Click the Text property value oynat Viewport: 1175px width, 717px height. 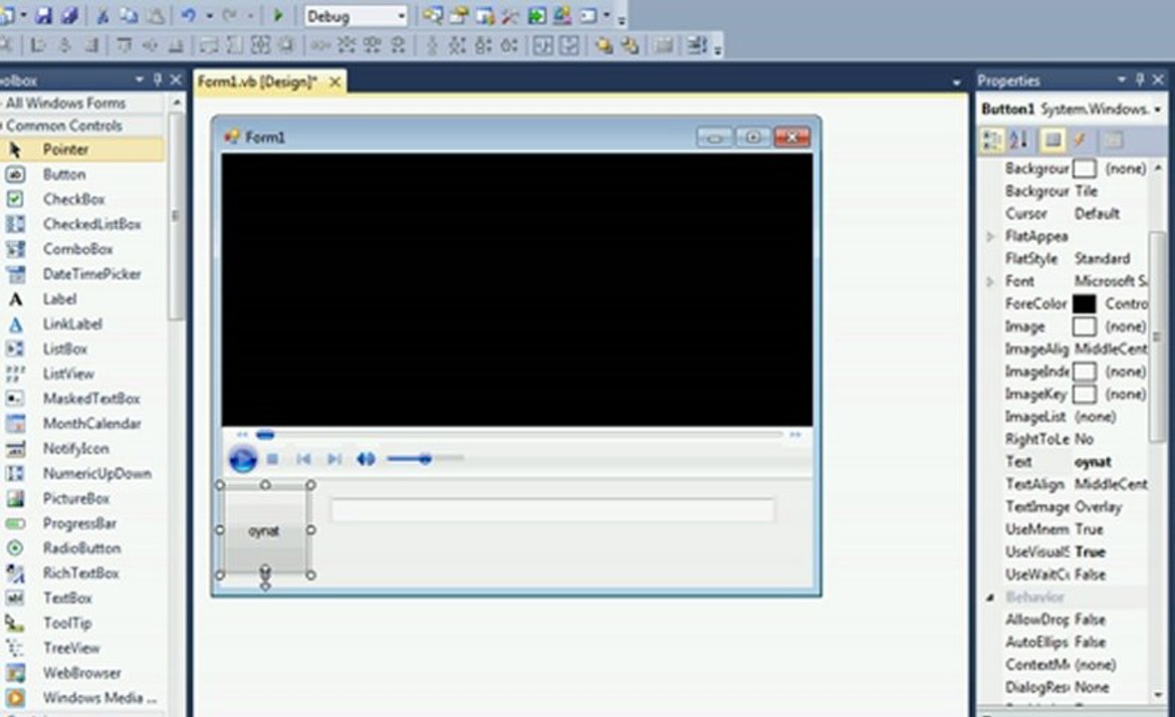coord(1093,462)
